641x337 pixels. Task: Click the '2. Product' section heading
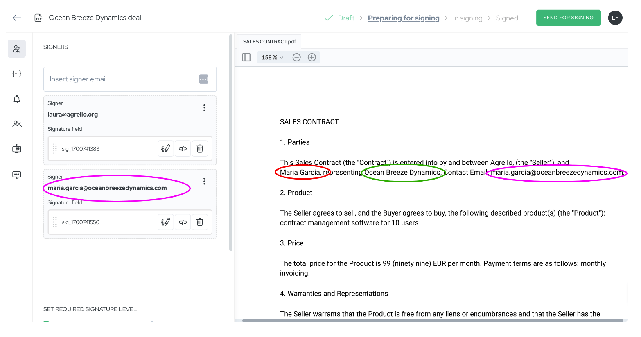(x=296, y=193)
